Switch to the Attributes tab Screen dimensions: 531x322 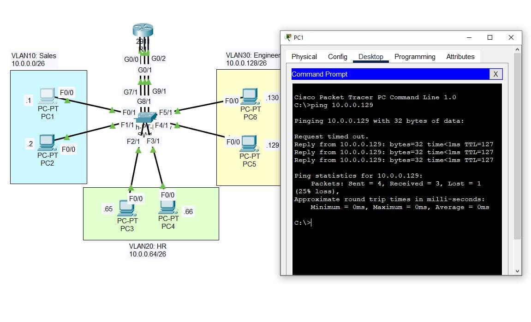click(460, 57)
